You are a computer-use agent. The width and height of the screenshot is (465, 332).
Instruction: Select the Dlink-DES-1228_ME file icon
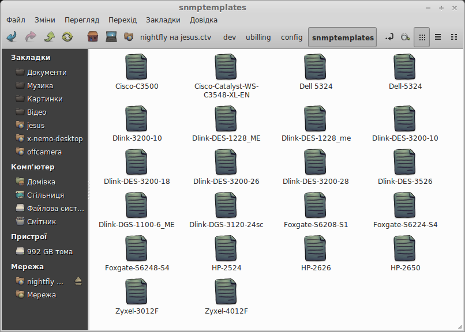pos(226,119)
